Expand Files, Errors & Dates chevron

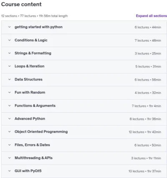10,145
